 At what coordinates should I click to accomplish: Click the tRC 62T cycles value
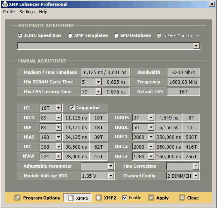point(99,147)
